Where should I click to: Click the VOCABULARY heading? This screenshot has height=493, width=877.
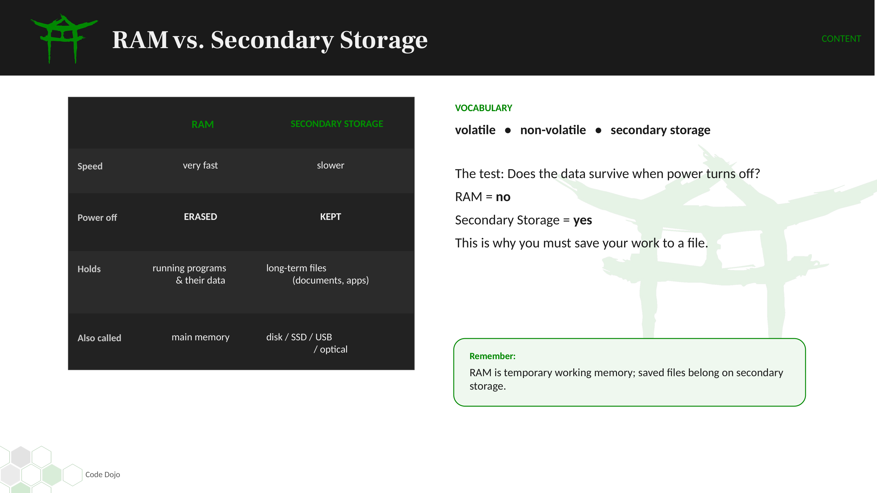[483, 108]
